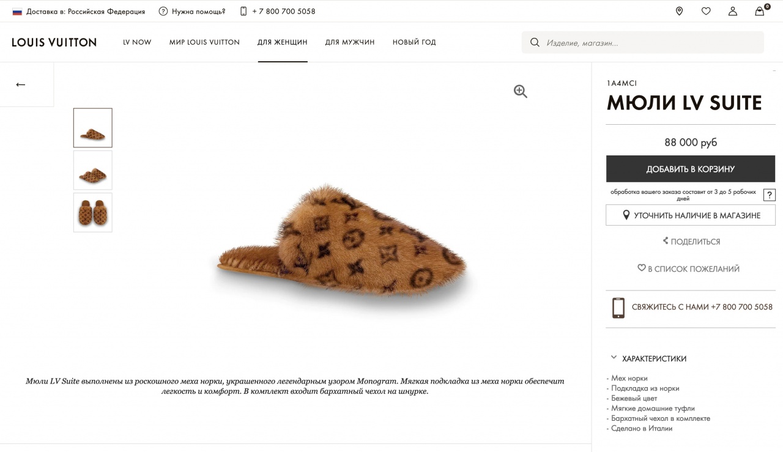
Task: Click Уточнить наличие в магазине button
Action: [x=690, y=215]
